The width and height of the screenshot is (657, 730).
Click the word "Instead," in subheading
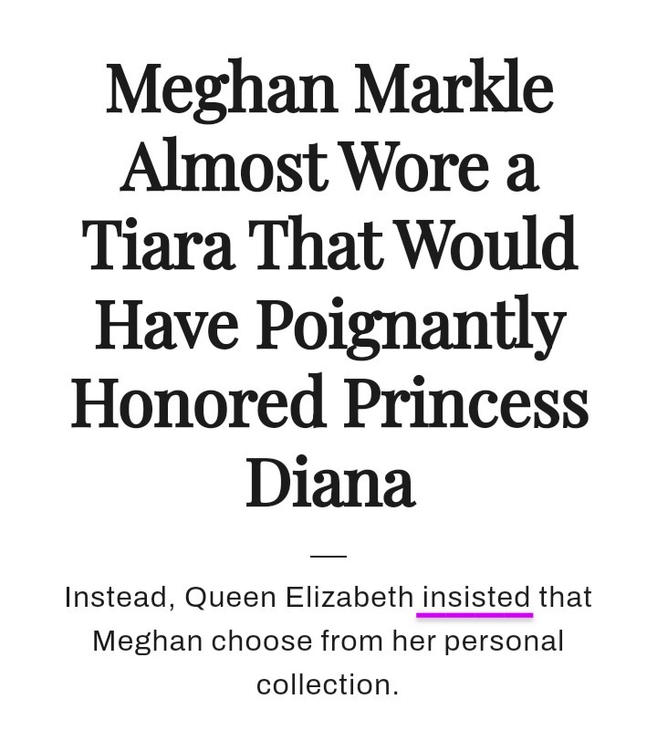(120, 598)
